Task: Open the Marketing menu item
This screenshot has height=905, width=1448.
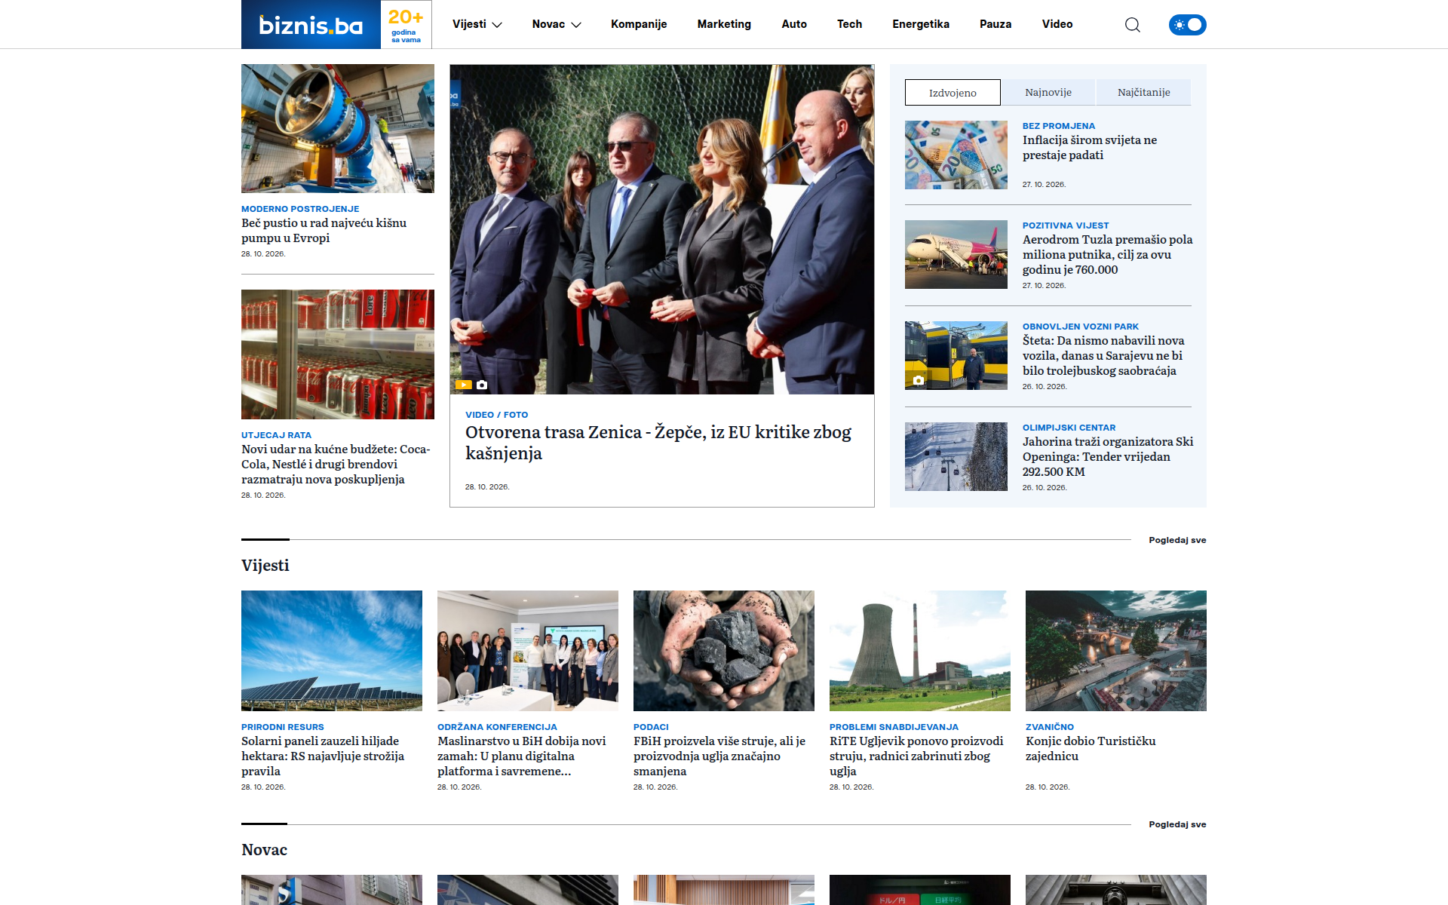Action: (724, 24)
